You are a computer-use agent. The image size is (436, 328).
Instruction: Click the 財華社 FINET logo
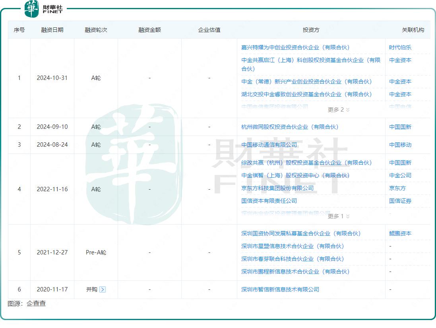44,9
